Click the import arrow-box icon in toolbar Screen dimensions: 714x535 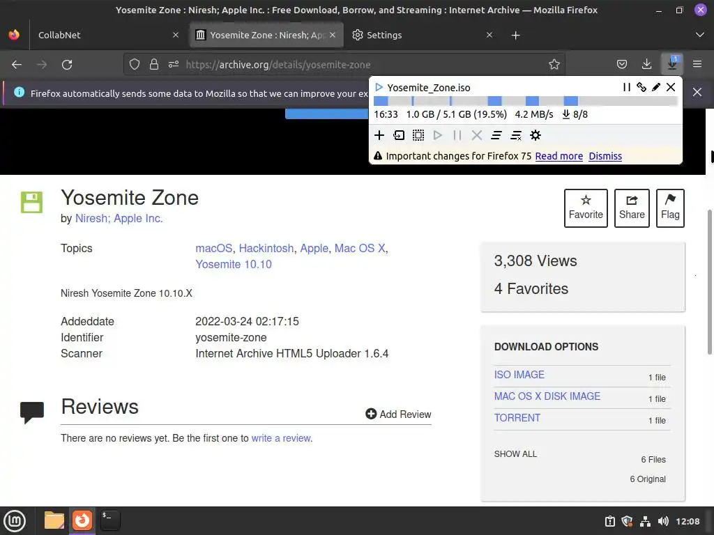[399, 135]
